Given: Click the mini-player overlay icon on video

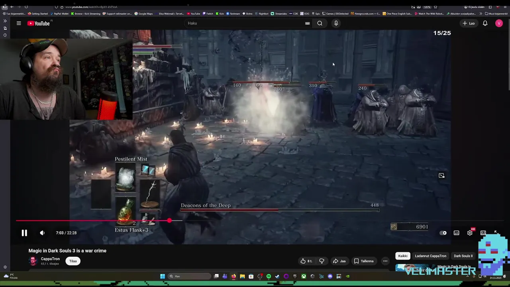Looking at the screenshot, I should click(x=441, y=175).
